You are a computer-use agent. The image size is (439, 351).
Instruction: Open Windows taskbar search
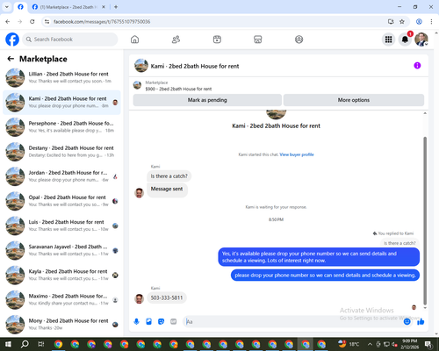pyautogui.click(x=25, y=344)
